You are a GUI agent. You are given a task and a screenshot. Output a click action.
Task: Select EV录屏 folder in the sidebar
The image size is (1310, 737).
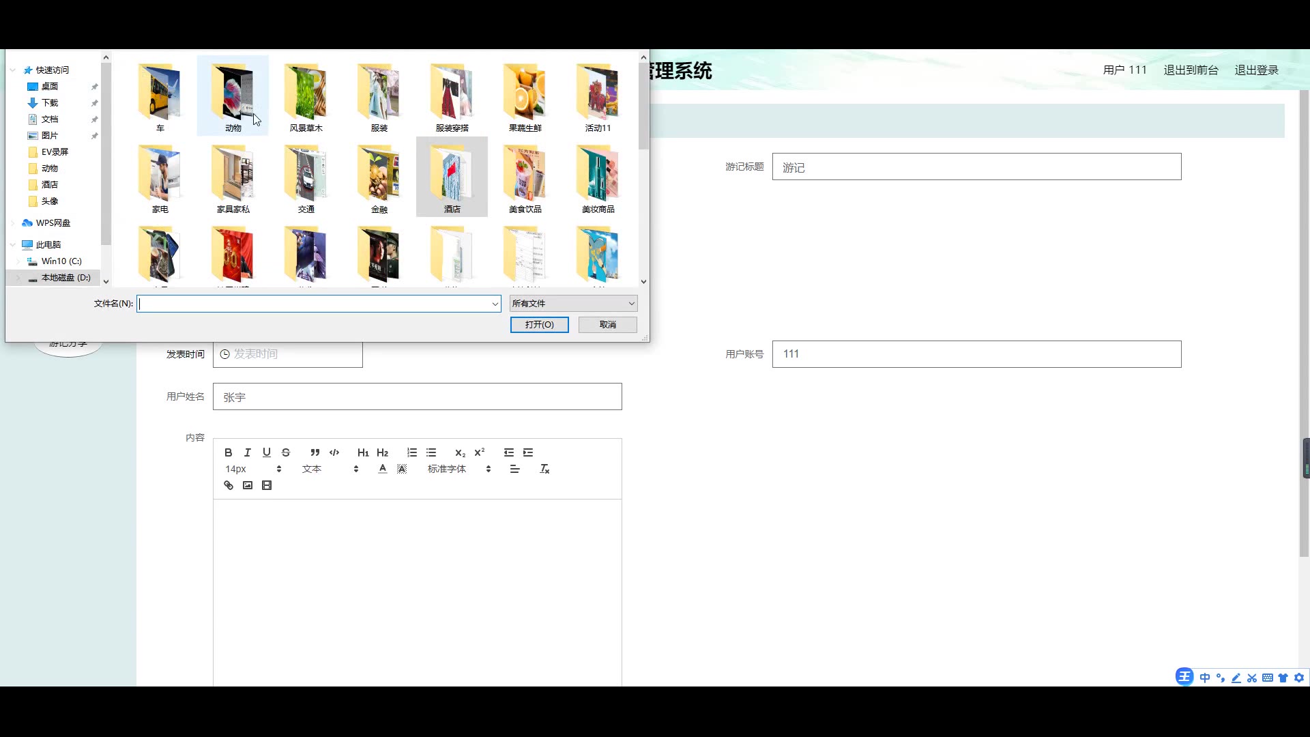pos(55,151)
